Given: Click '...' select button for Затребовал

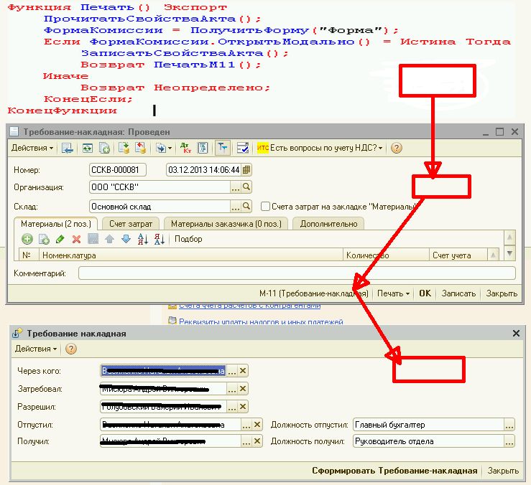Looking at the screenshot, I should point(232,389).
